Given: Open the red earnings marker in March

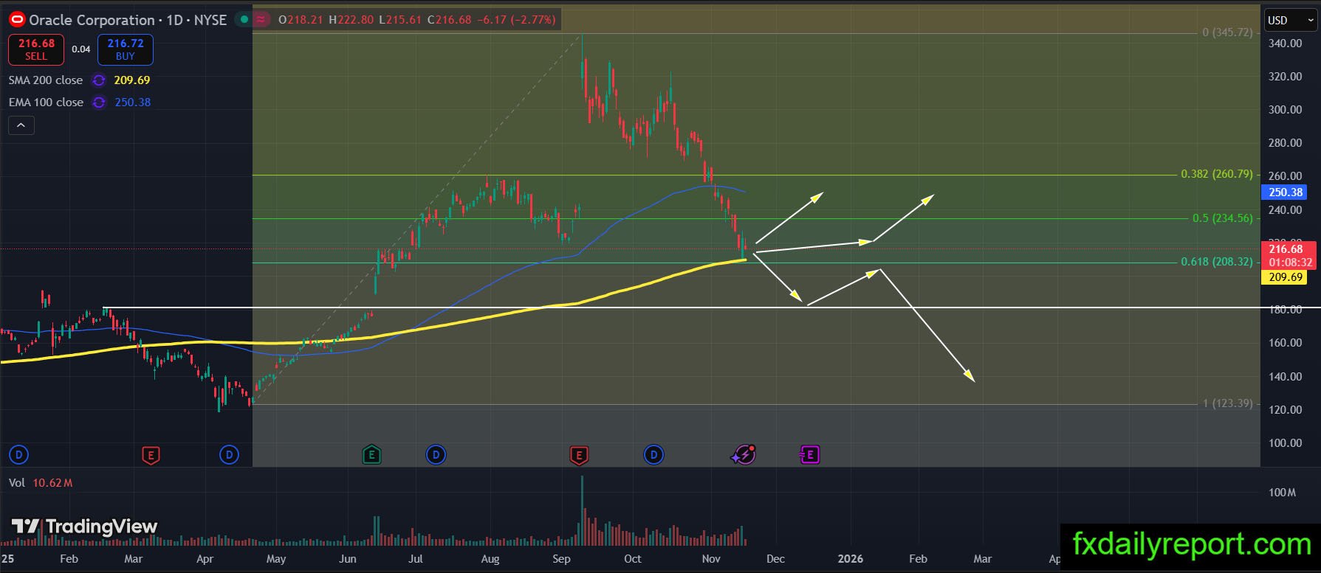Looking at the screenshot, I should pyautogui.click(x=151, y=455).
